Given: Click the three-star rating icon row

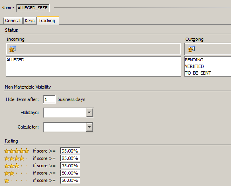Looking at the screenshot, I should click(x=16, y=166).
